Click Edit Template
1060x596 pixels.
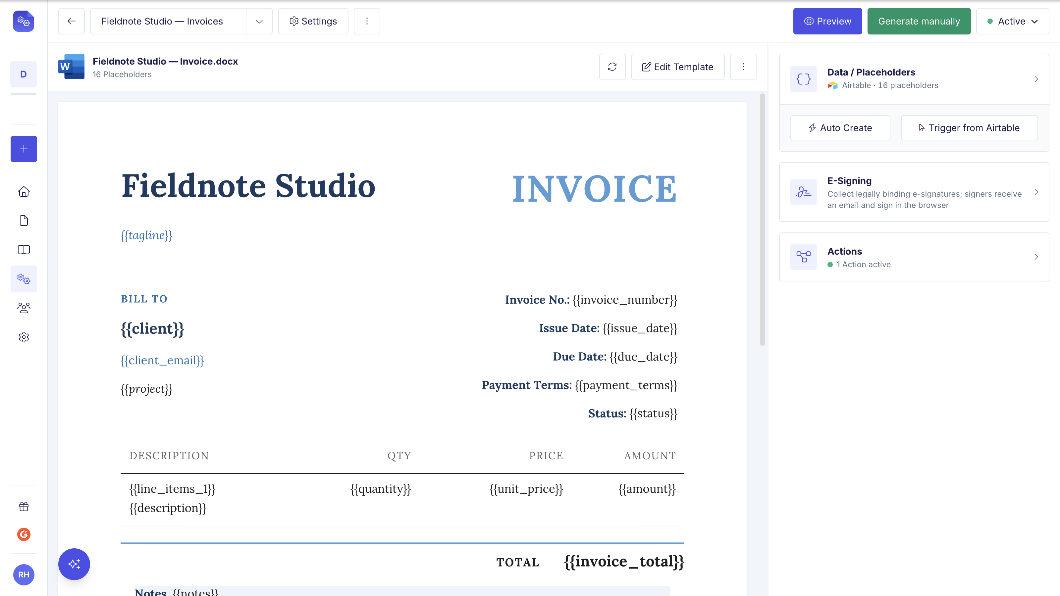coord(677,67)
